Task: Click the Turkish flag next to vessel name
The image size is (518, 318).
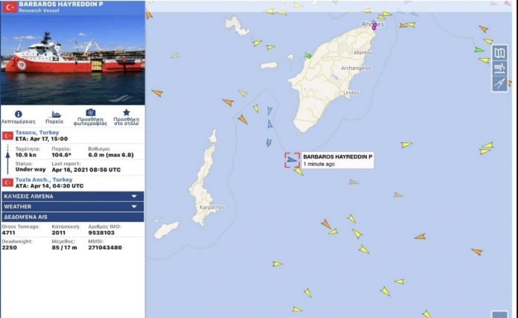Action: pos(10,7)
